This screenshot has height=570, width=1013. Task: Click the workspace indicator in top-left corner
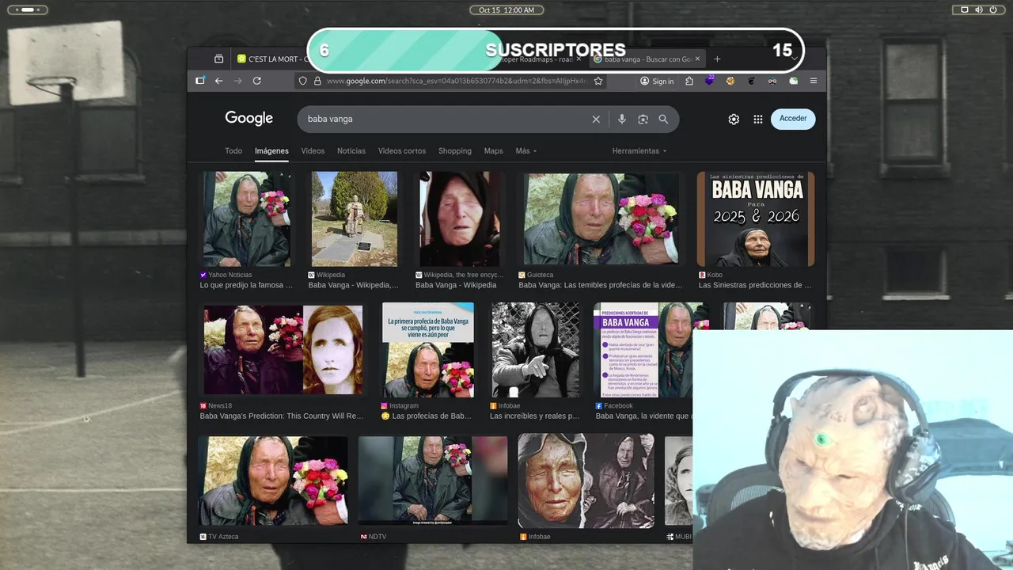click(x=27, y=9)
